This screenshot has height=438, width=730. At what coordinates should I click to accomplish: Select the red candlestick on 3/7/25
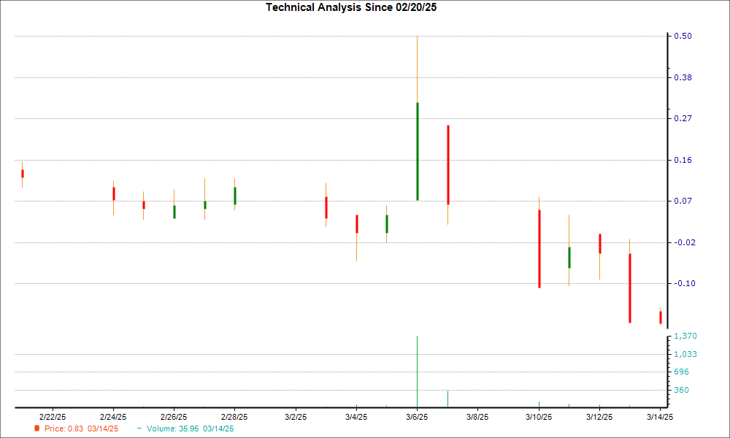[x=447, y=161]
